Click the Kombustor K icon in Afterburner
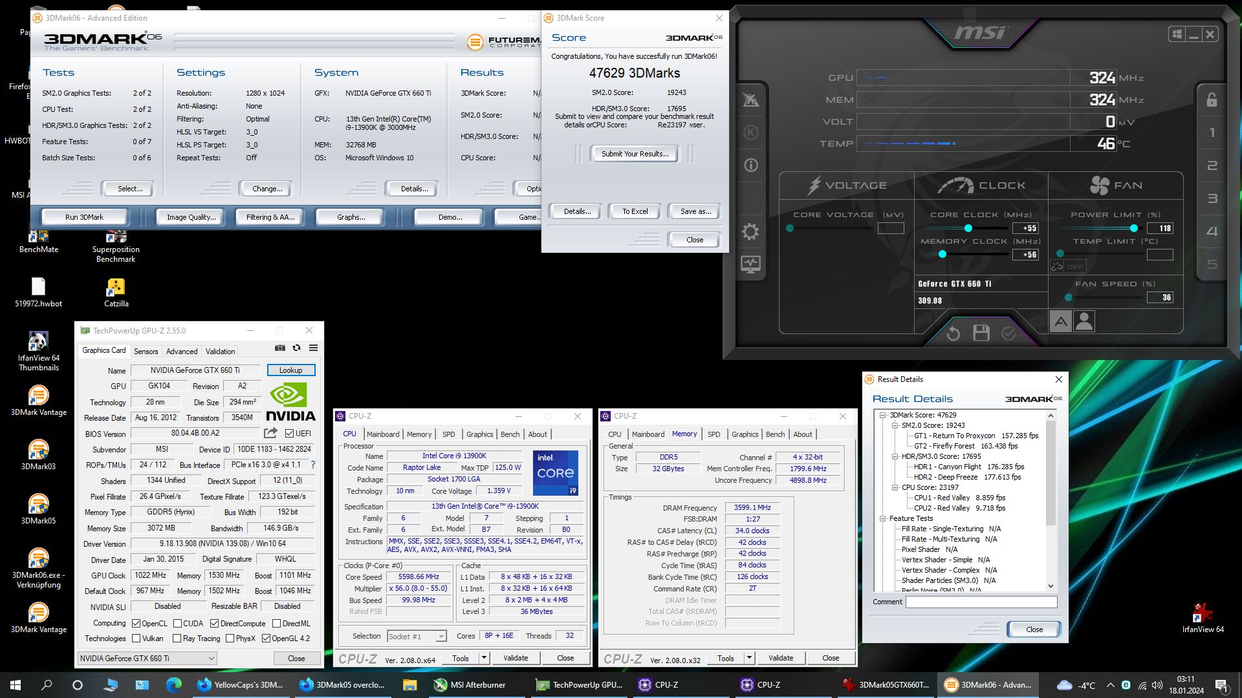 (x=750, y=132)
